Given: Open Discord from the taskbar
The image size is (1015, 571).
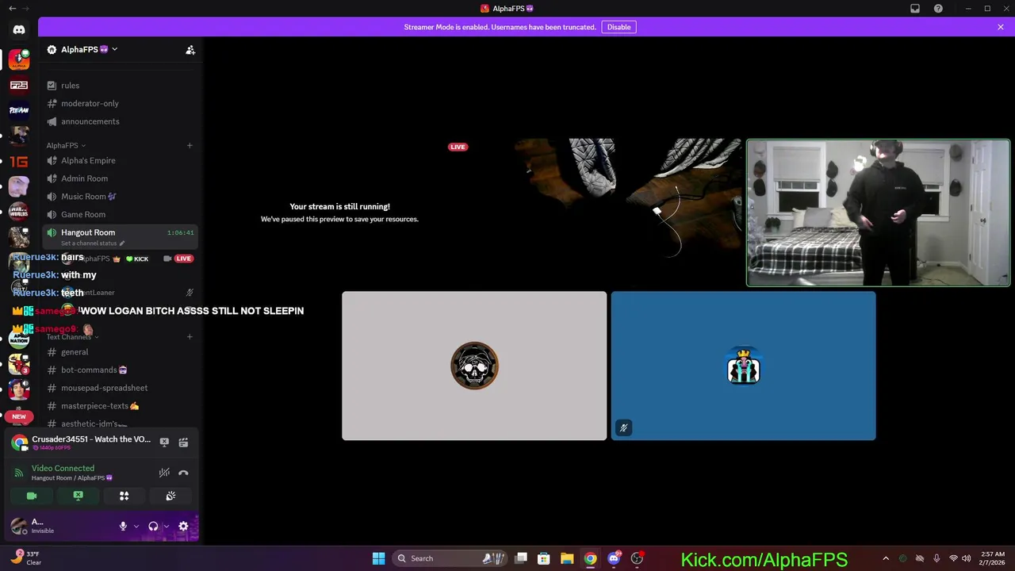Looking at the screenshot, I should click(x=614, y=558).
